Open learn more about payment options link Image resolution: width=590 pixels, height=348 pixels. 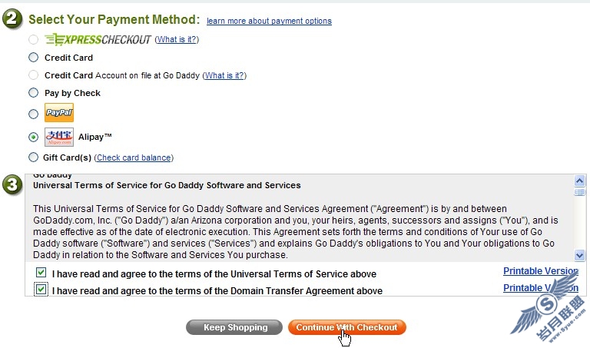(x=269, y=21)
